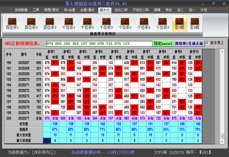The width and height of the screenshot is (229, 157).
Task: Open the 工具 menu
Action: (x=36, y=10)
